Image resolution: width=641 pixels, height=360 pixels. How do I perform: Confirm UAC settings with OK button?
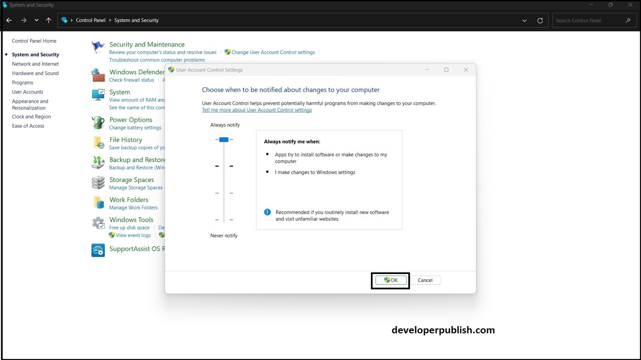point(391,280)
